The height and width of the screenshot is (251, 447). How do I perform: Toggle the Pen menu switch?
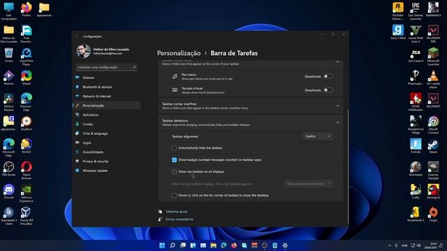328,76
